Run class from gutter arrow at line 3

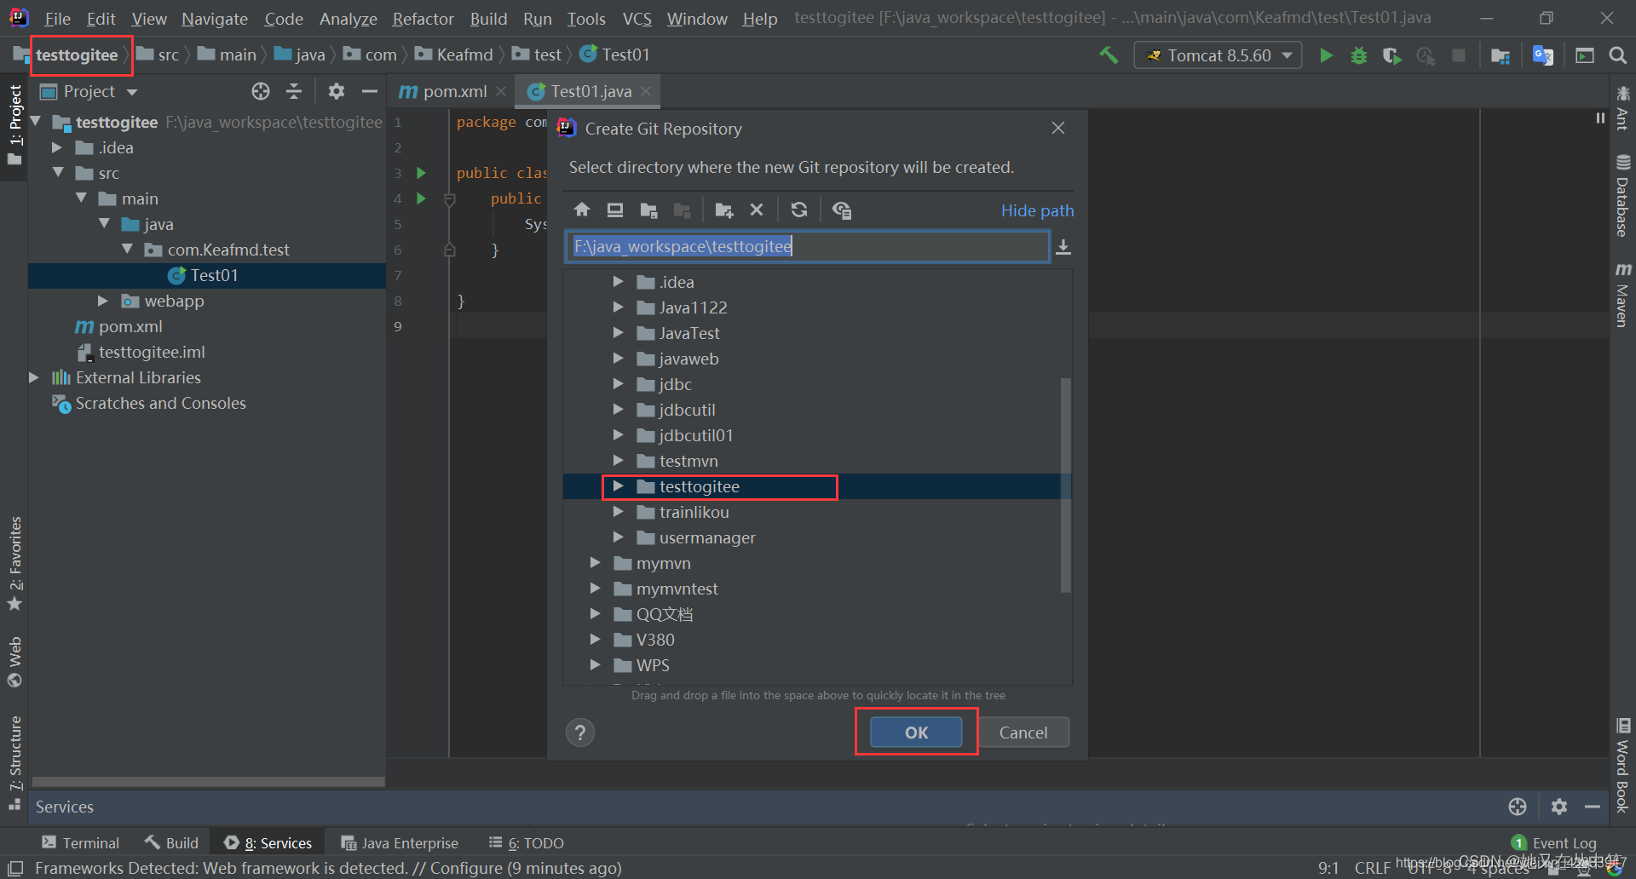coord(421,173)
